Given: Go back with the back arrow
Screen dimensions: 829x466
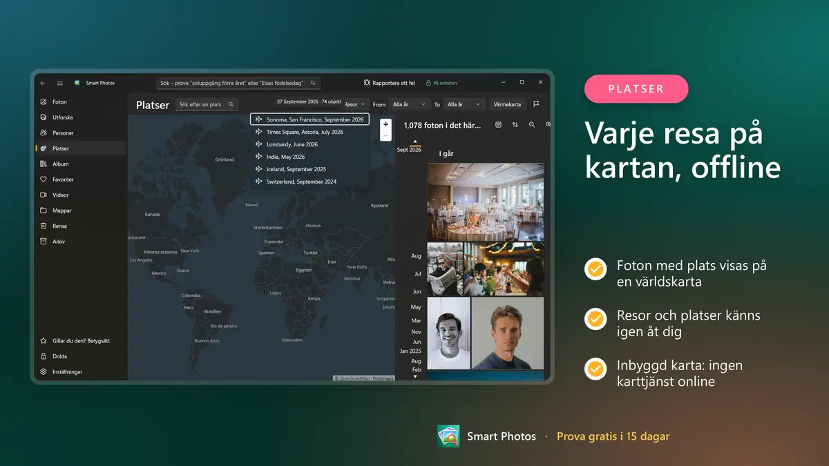Looking at the screenshot, I should [x=43, y=83].
